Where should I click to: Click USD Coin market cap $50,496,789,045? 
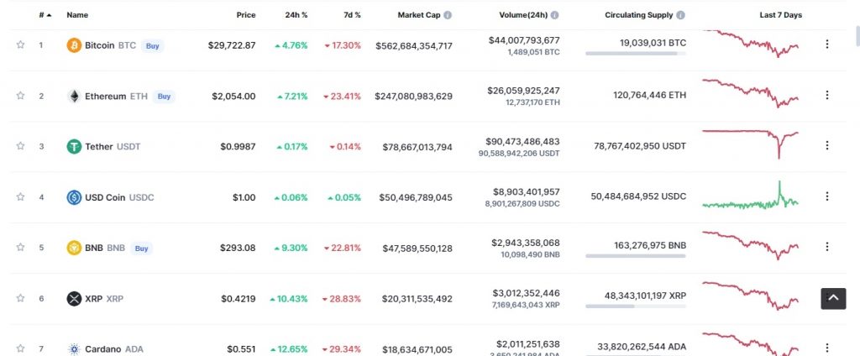pos(416,197)
